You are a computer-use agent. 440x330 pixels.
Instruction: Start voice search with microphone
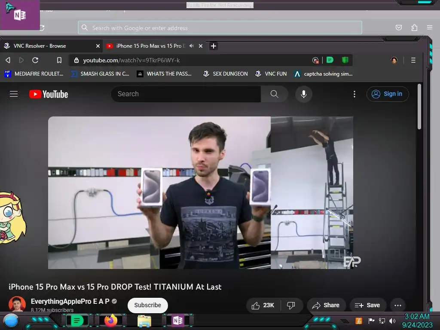point(304,94)
